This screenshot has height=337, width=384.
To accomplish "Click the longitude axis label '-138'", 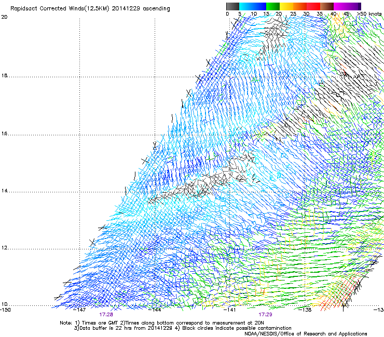I will click(x=305, y=310).
